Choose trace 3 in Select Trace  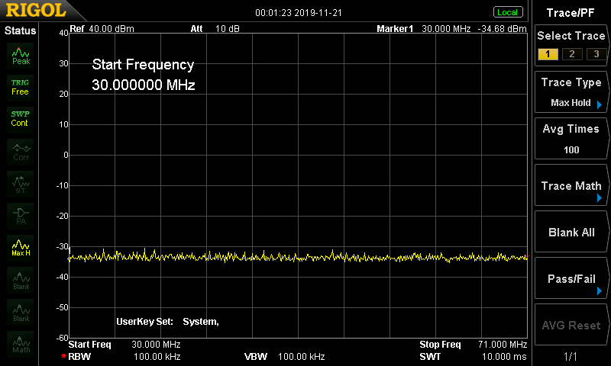coord(593,53)
